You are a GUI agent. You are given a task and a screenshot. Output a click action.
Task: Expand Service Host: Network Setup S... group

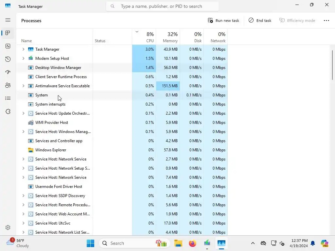(23, 168)
